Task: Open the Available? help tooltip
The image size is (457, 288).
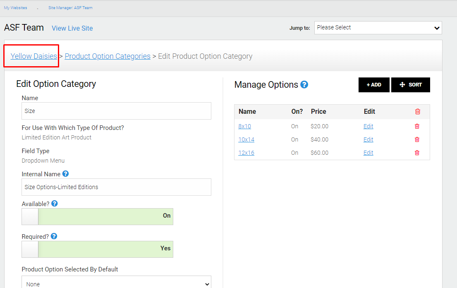Action: pyautogui.click(x=55, y=203)
